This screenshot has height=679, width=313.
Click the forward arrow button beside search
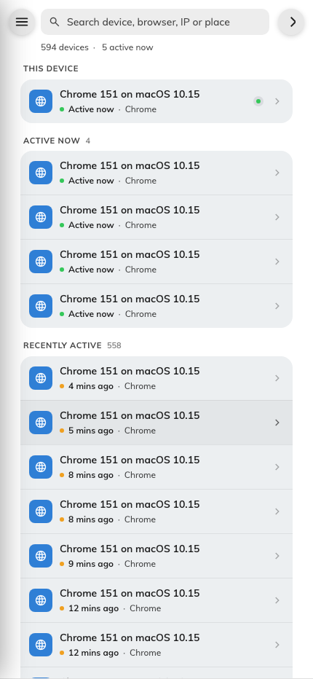click(293, 22)
